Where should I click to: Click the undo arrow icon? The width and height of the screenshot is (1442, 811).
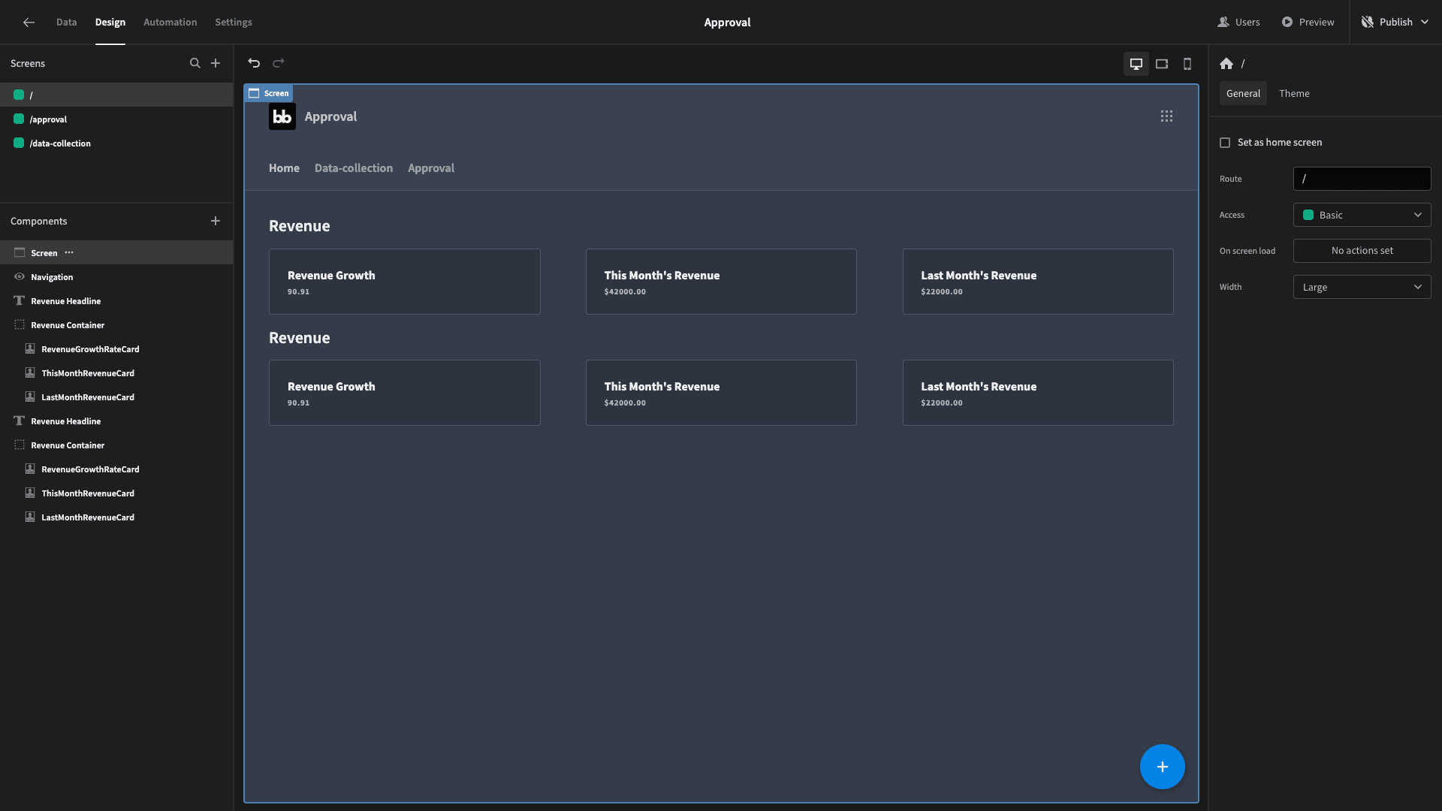[254, 63]
